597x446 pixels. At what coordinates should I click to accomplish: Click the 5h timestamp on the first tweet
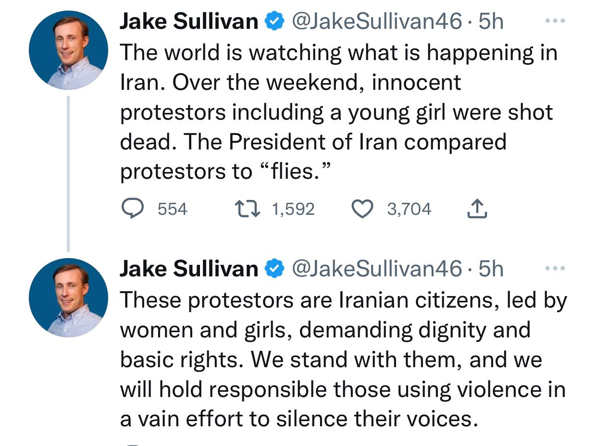[491, 22]
